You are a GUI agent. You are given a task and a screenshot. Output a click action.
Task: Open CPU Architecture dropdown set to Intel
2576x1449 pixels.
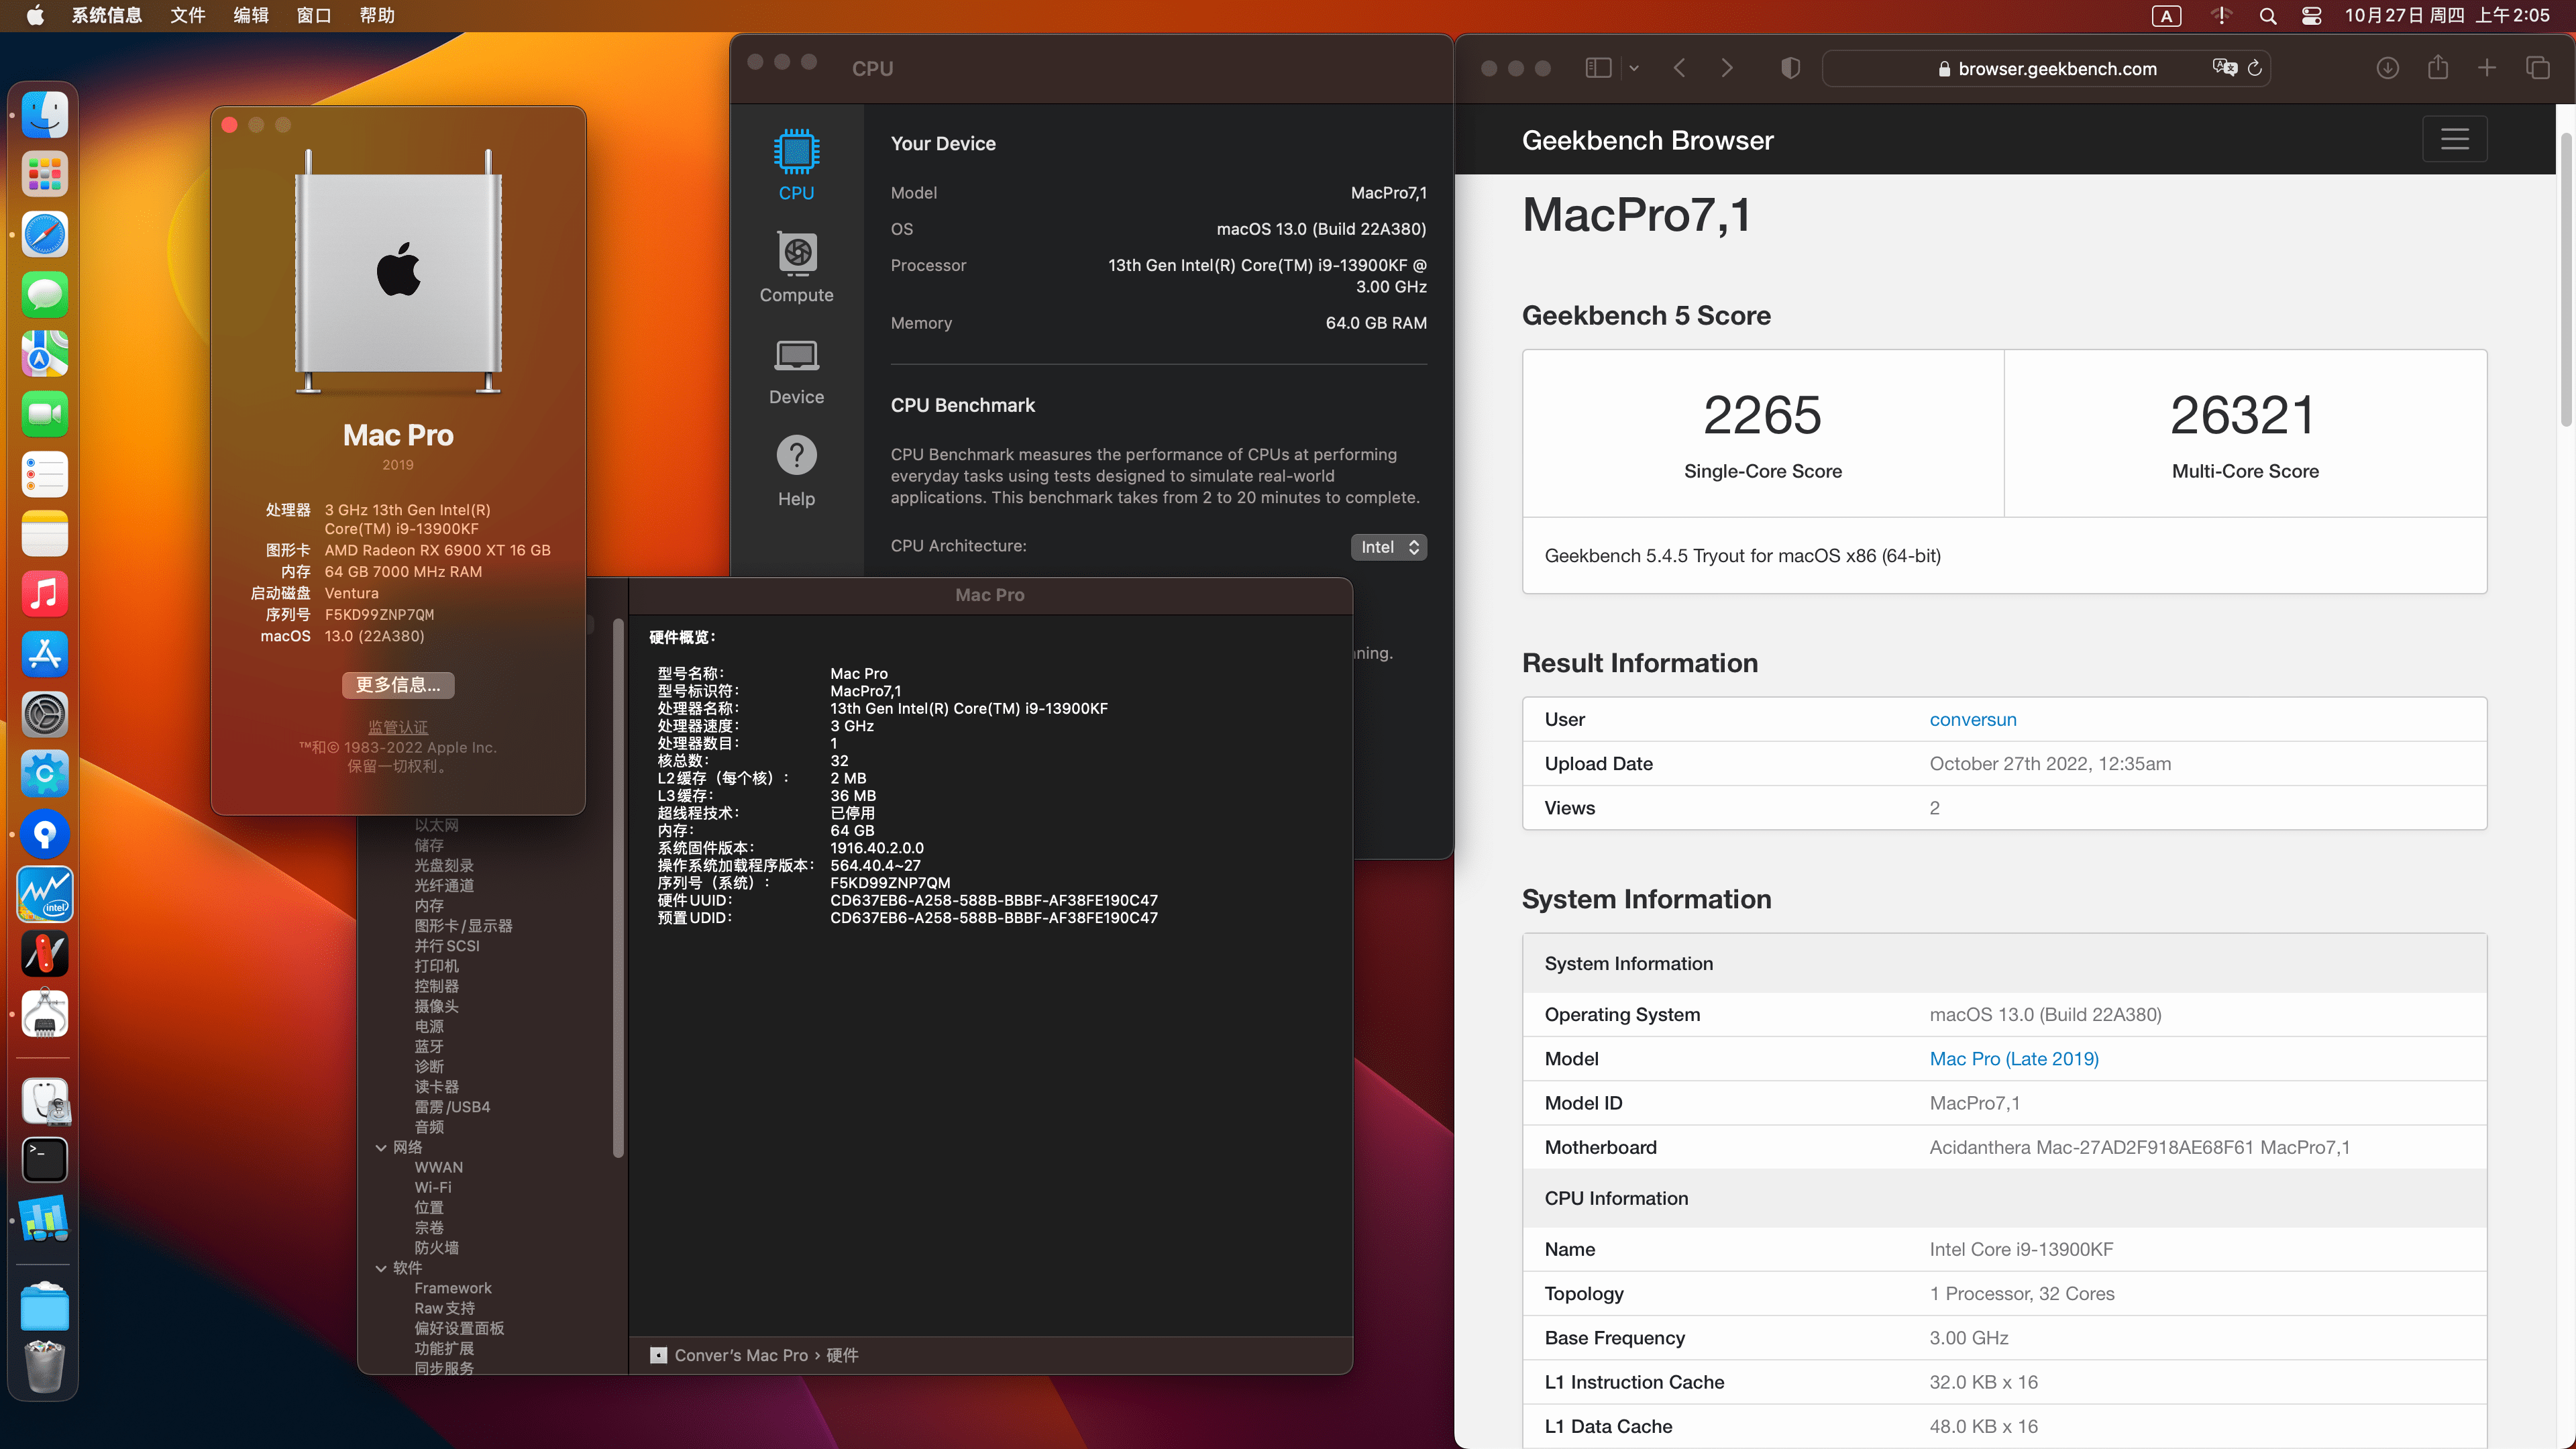1388,547
